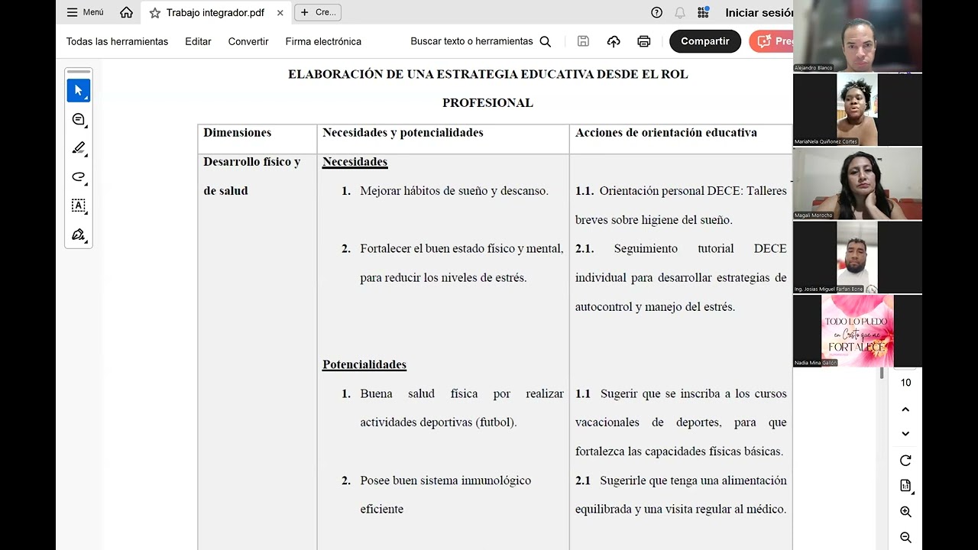Select Nadia Mina Gallon video thumbnail
This screenshot has width=978, height=550.
click(857, 331)
